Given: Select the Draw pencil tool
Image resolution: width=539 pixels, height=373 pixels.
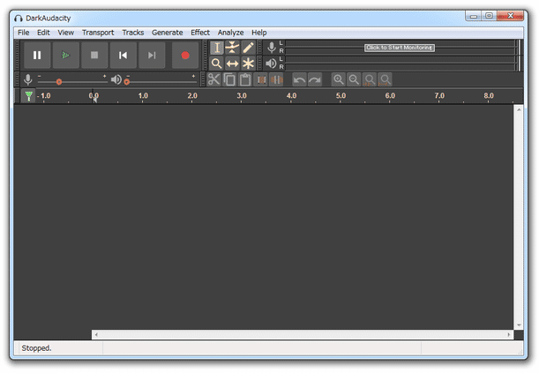Looking at the screenshot, I should point(248,48).
